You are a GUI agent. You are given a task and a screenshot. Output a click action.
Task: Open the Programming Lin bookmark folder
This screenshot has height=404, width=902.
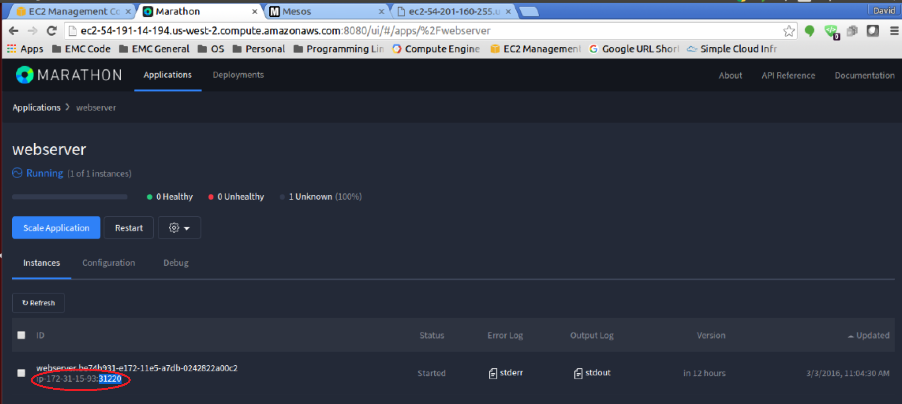tap(339, 49)
